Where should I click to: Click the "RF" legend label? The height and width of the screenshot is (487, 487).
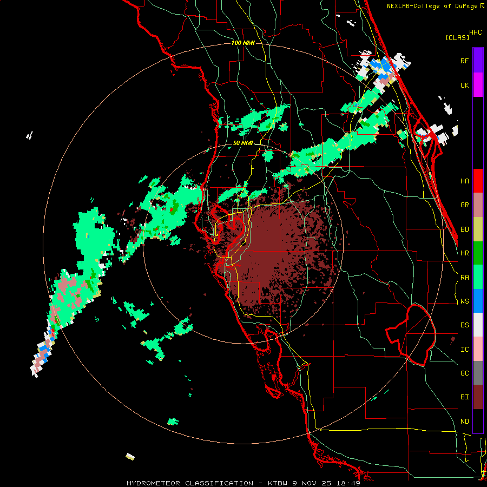[464, 61]
